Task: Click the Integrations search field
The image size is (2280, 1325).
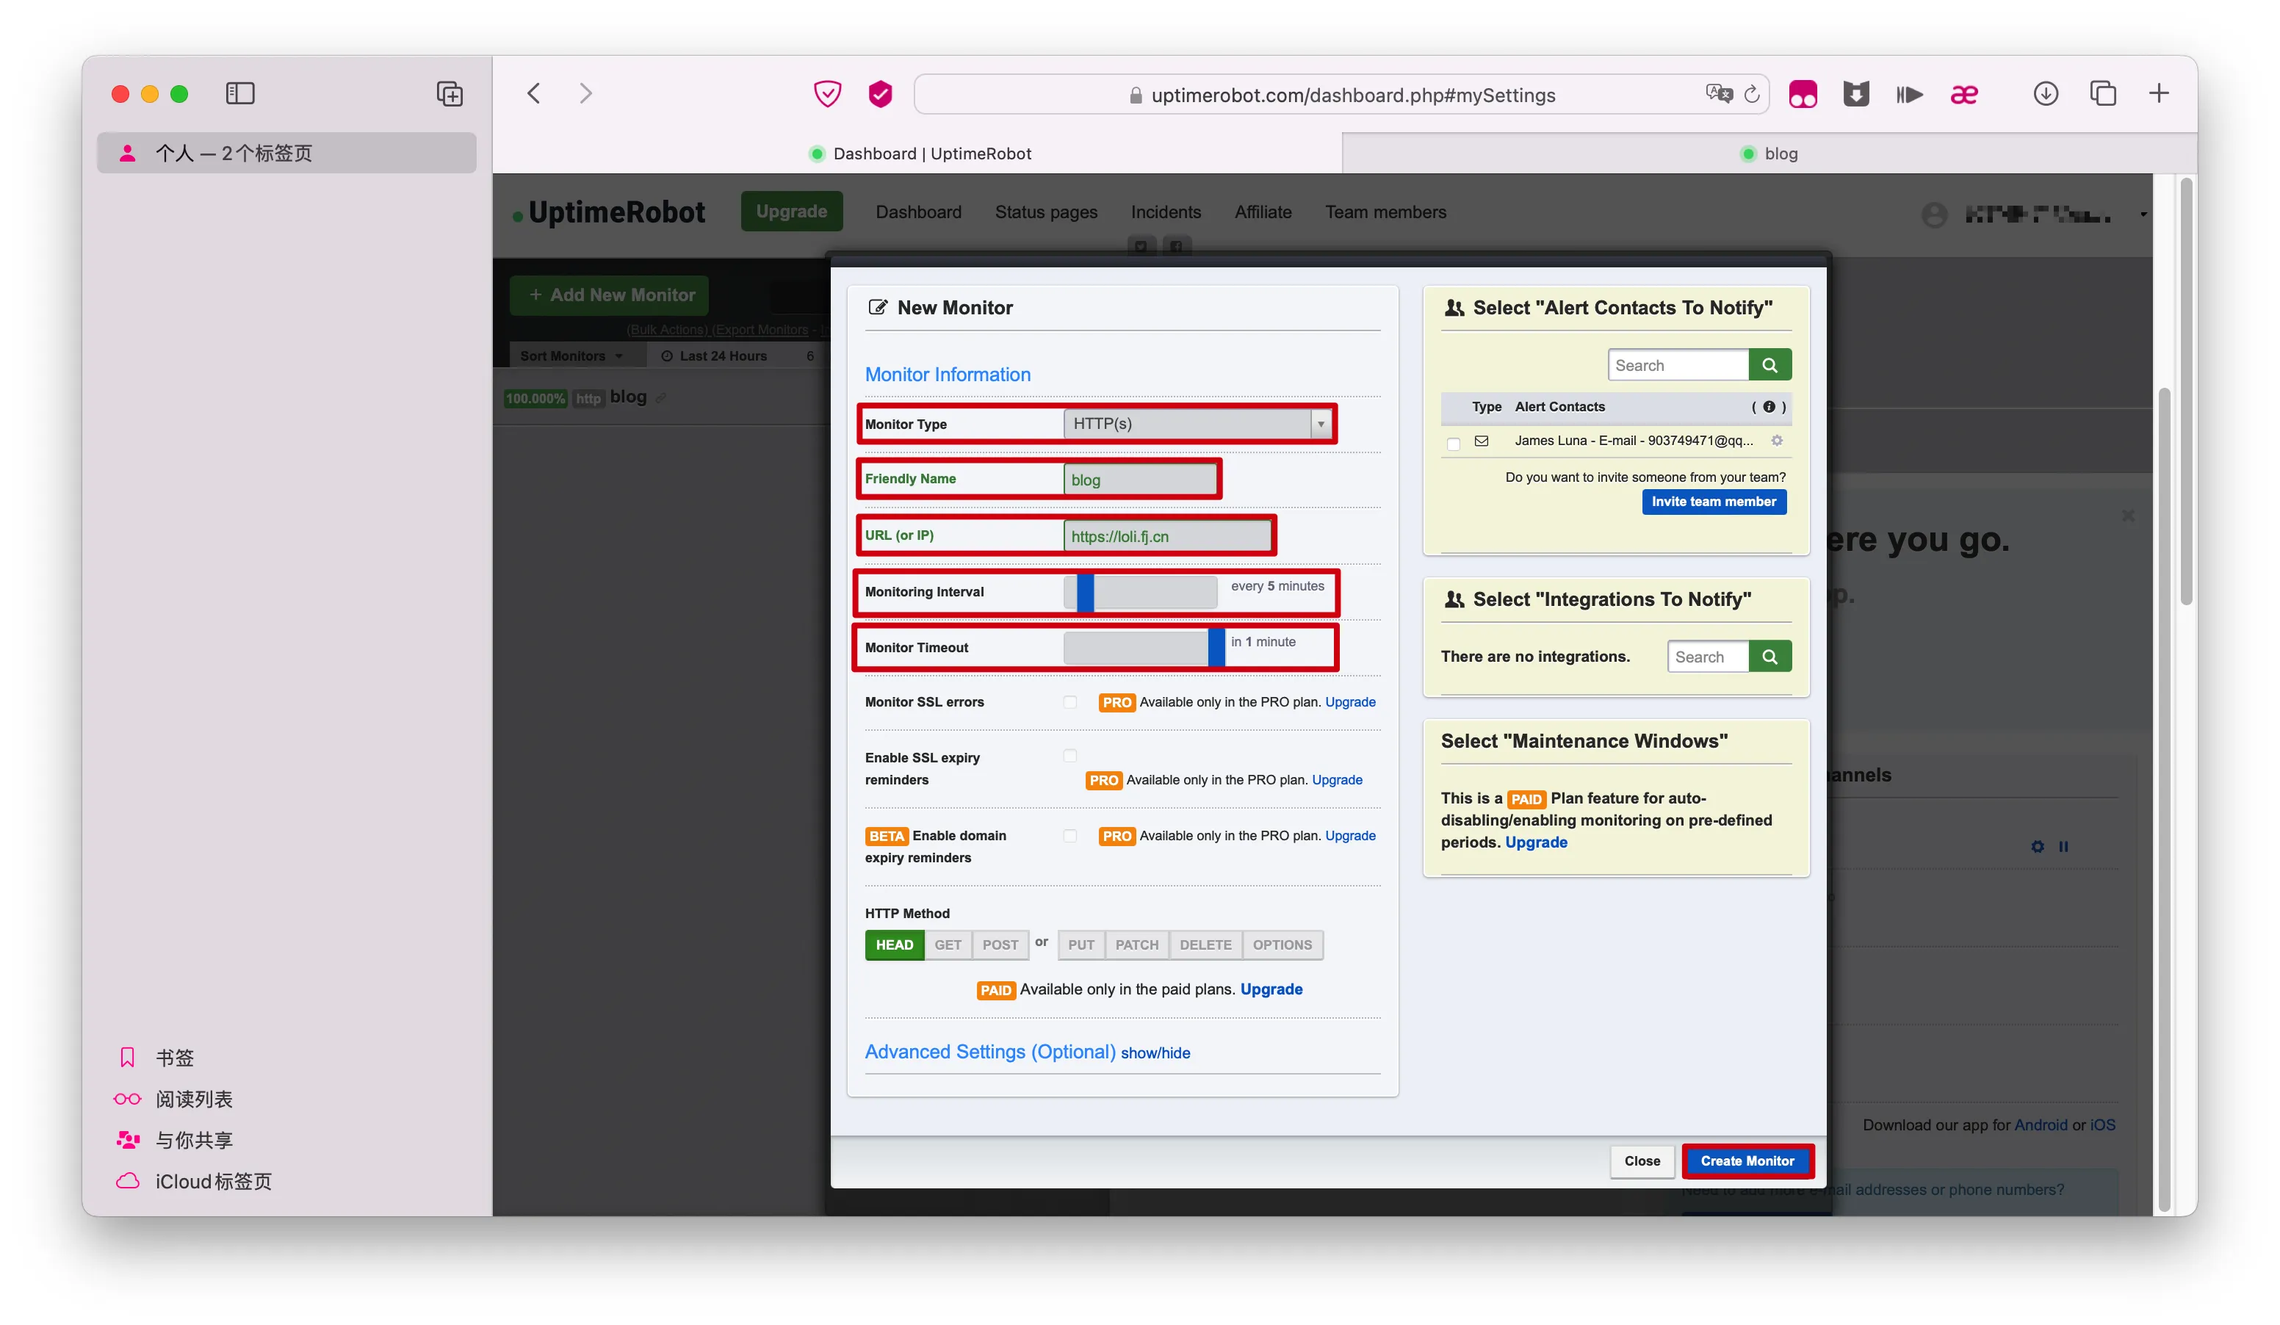Action: pos(1709,657)
